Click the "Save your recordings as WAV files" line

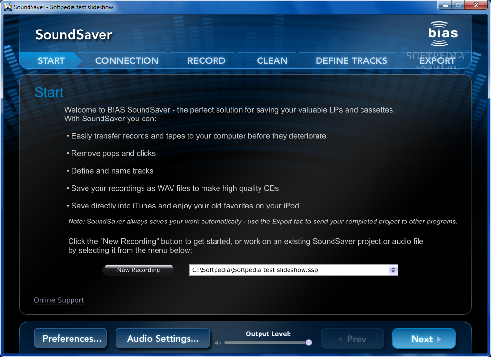[173, 188]
